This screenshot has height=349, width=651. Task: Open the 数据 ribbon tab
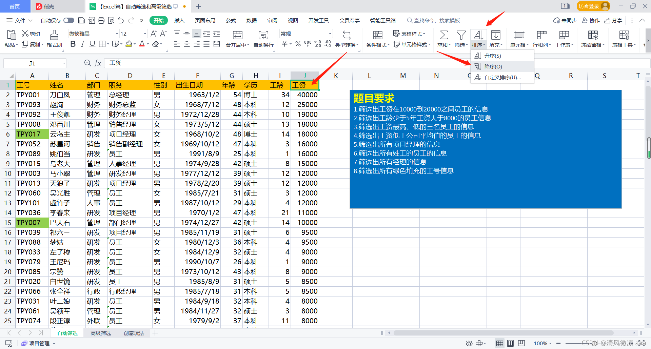click(x=252, y=21)
